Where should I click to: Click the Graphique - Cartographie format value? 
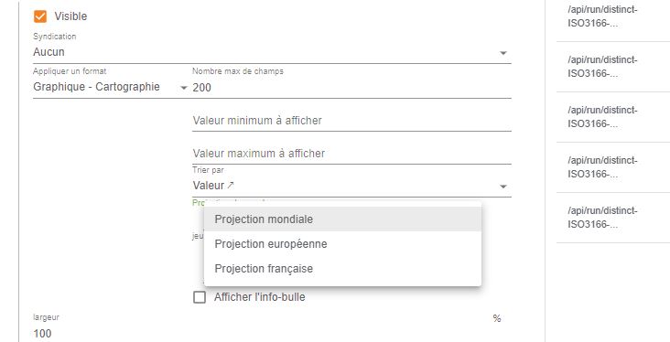97,87
